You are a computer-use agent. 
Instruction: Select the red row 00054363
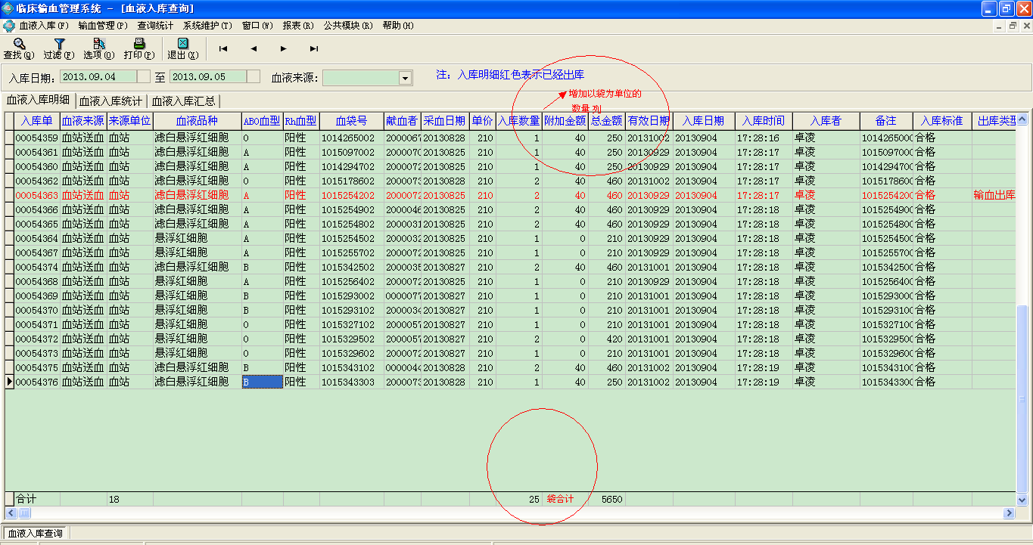point(36,195)
